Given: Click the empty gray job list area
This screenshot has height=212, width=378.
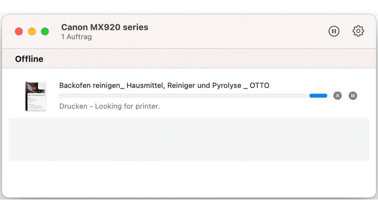Looking at the screenshot, I should point(189,139).
